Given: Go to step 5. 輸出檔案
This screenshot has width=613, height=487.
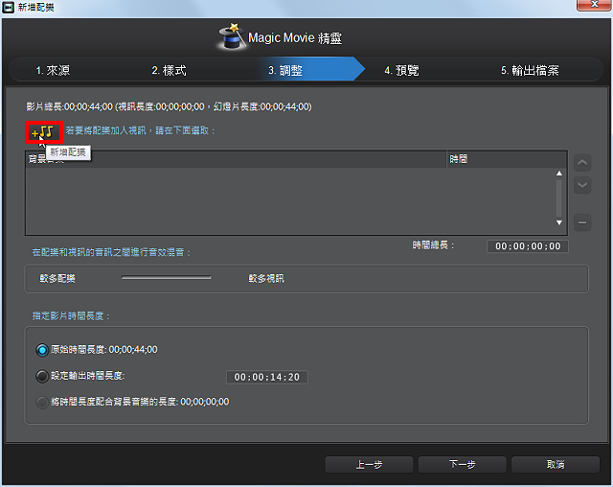Looking at the screenshot, I should 530,70.
